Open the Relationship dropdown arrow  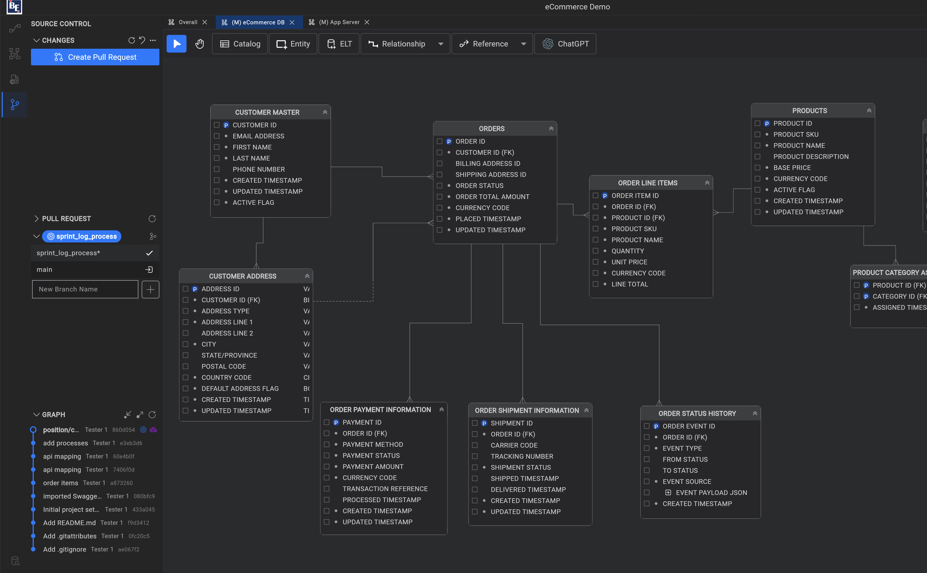pos(441,44)
